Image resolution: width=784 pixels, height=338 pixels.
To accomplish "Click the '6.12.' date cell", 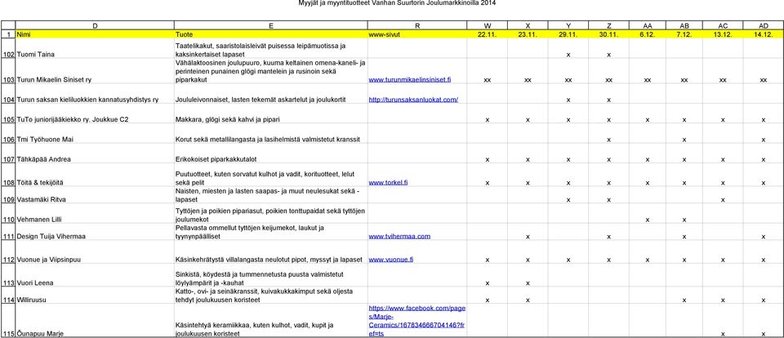I will click(x=647, y=34).
